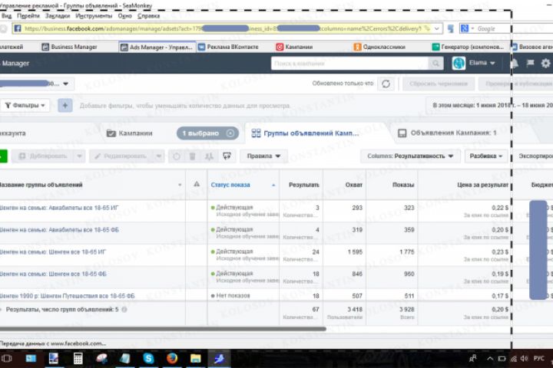Screen dimensions: 553x368
Task: Open File Explorer from the taskbar
Action: 195,359
